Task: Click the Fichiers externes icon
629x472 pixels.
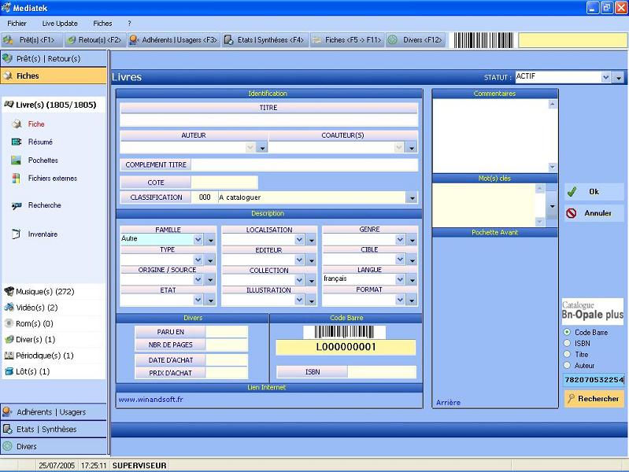Action: (16, 178)
